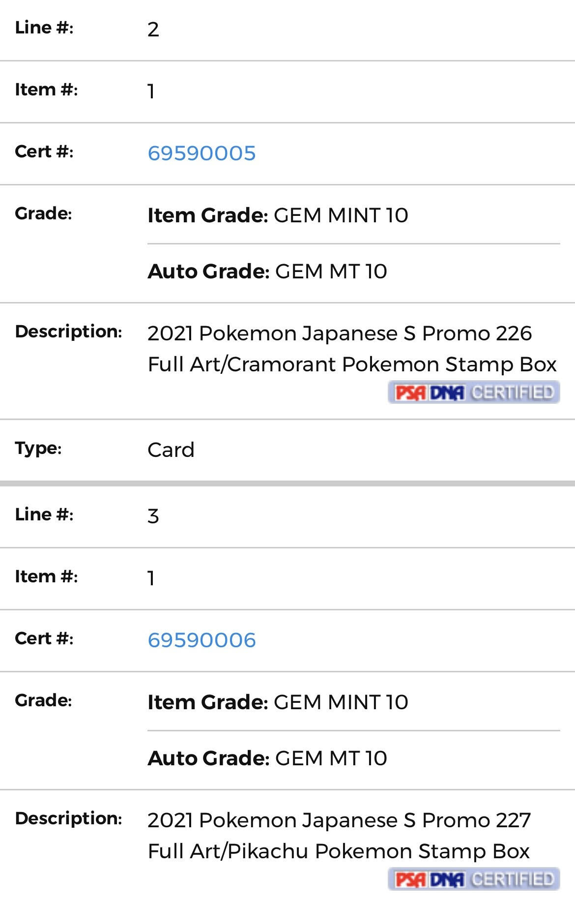Click Auto Grade GEM MT 10 for line 2
Image resolution: width=575 pixels, height=903 pixels.
pyautogui.click(x=267, y=271)
